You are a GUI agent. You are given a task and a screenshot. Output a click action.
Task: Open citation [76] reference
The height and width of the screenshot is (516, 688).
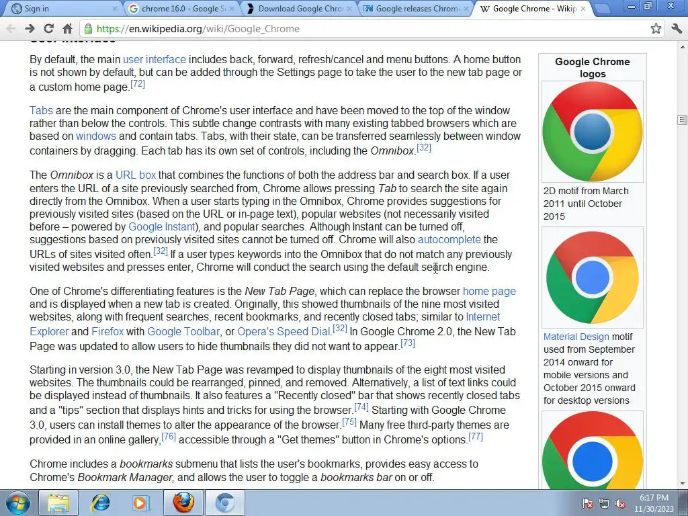pyautogui.click(x=169, y=436)
